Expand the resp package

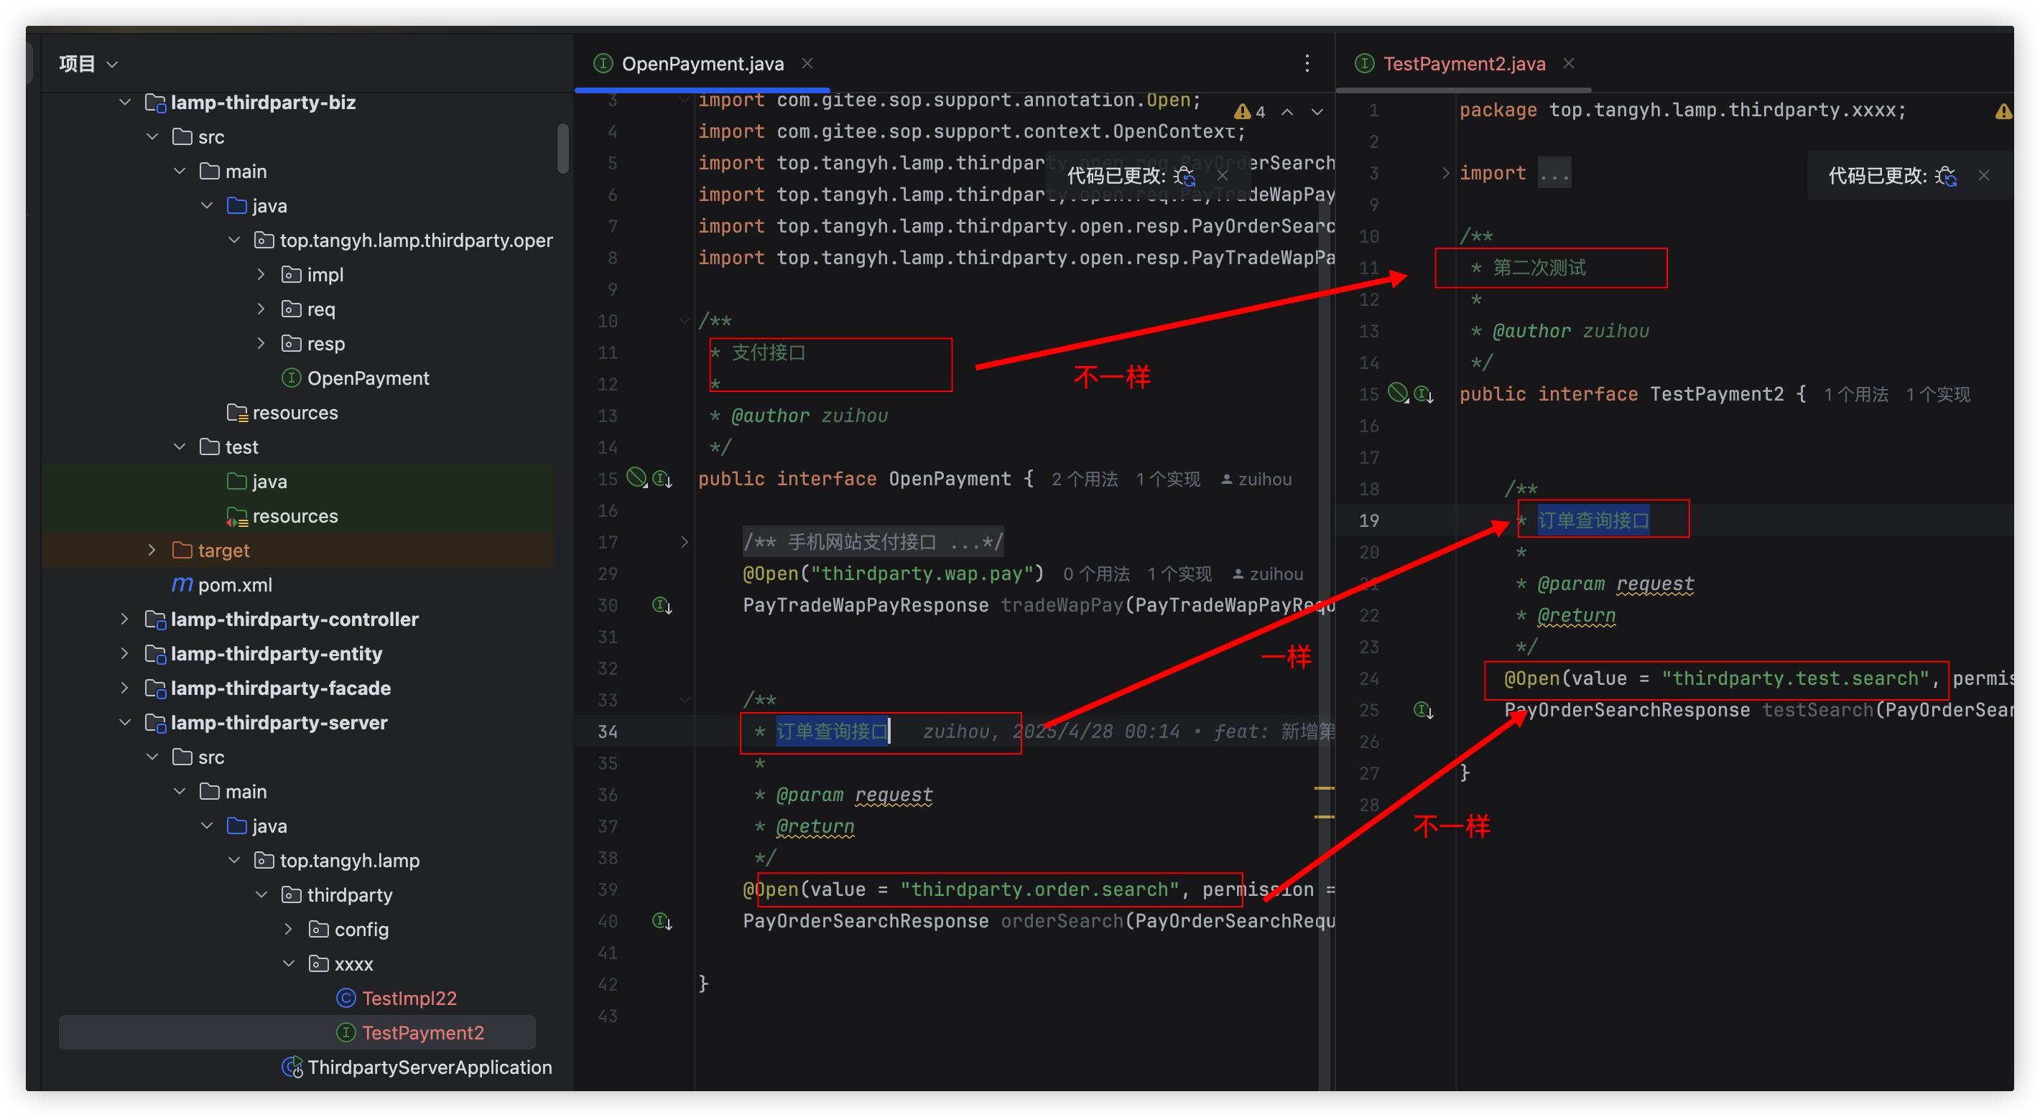pyautogui.click(x=261, y=344)
